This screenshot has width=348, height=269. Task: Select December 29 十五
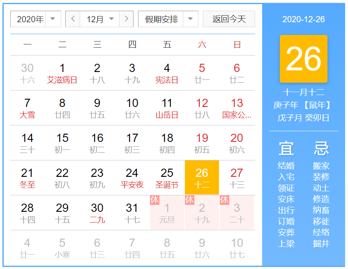point(62,213)
